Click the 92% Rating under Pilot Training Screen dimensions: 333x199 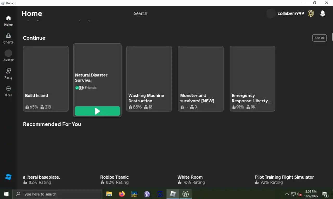[269, 182]
